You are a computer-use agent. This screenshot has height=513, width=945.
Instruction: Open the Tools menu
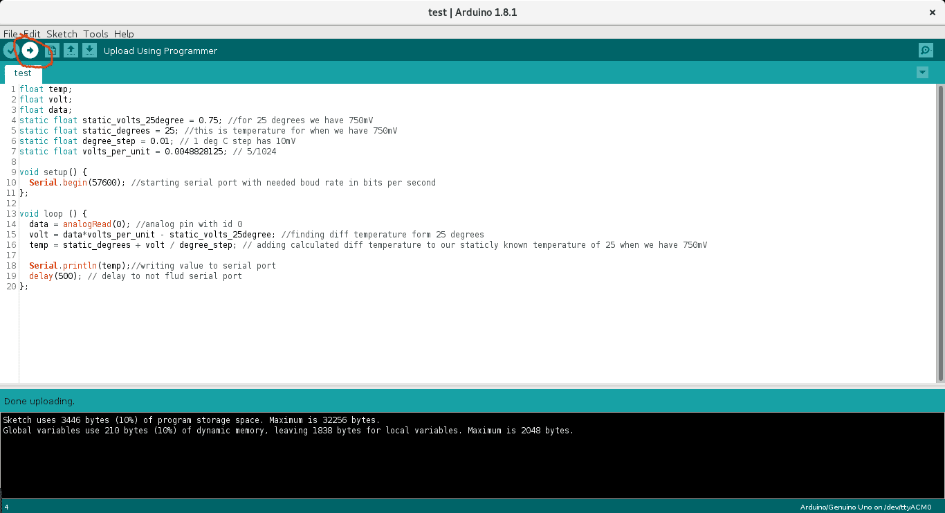point(95,33)
